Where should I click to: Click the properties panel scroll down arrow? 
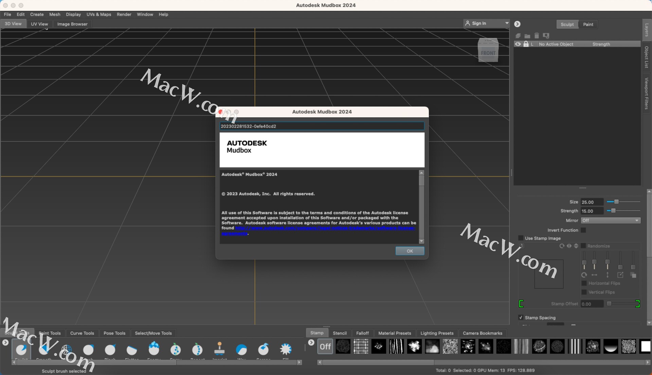[x=649, y=323]
